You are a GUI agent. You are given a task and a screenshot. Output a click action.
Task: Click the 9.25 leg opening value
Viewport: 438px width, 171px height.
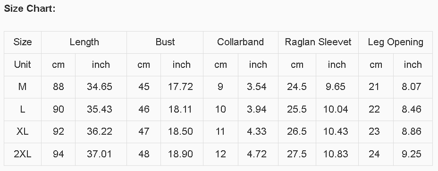click(412, 154)
